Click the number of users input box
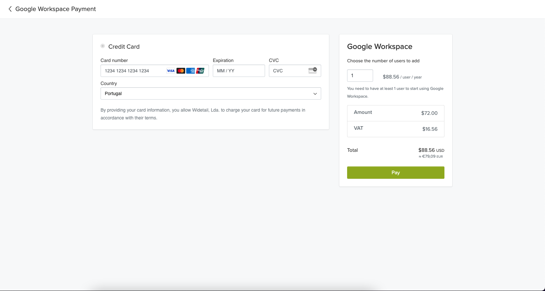 tap(360, 76)
